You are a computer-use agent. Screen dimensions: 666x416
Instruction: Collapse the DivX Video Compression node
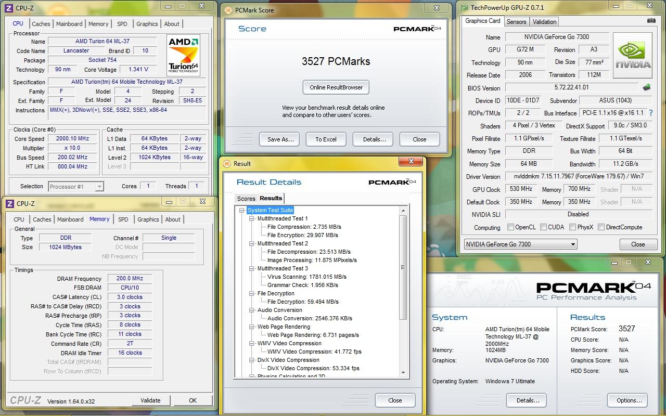point(252,360)
